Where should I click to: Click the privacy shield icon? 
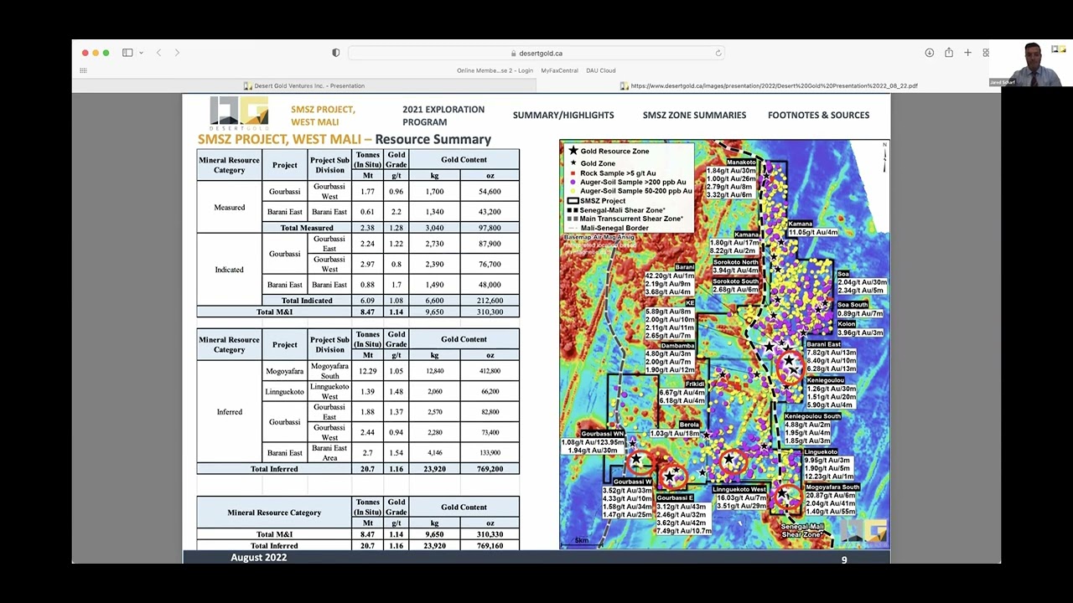[336, 53]
